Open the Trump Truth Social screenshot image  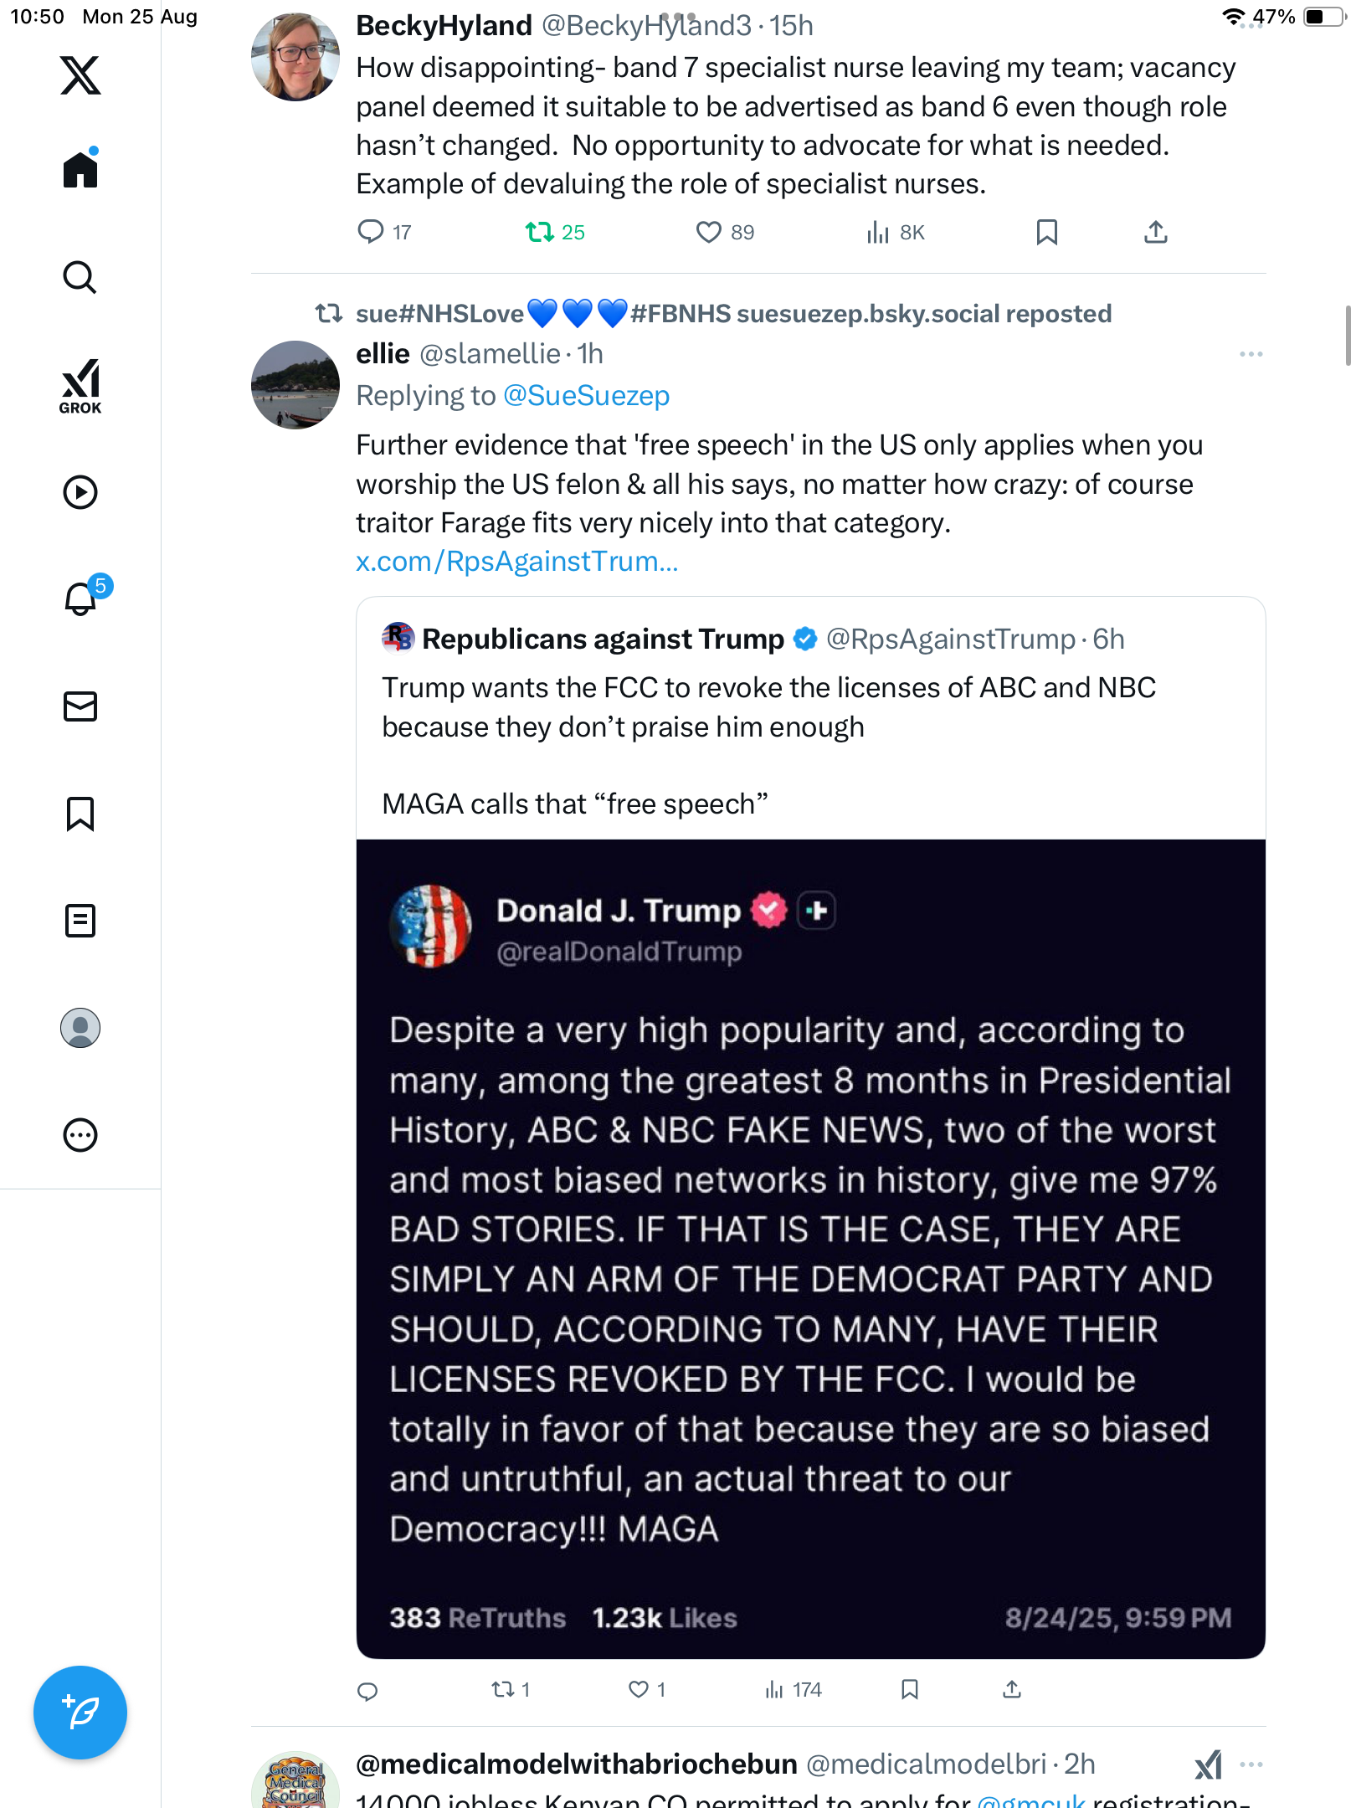[x=810, y=1247]
